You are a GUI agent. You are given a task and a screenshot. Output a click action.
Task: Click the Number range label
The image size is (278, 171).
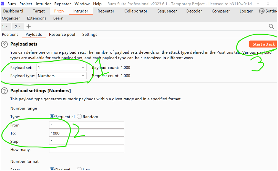click(24, 108)
